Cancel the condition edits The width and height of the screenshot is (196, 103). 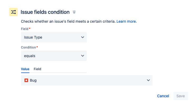(163, 96)
